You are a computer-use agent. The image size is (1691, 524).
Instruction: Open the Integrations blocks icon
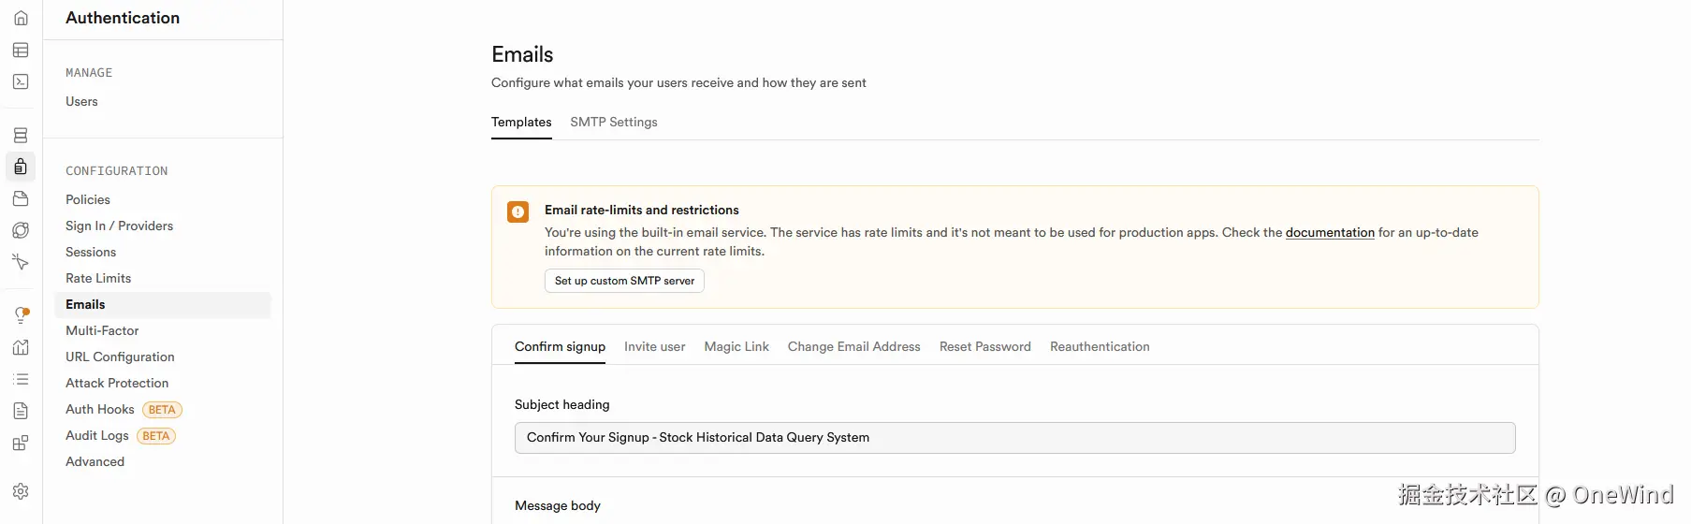tap(21, 443)
